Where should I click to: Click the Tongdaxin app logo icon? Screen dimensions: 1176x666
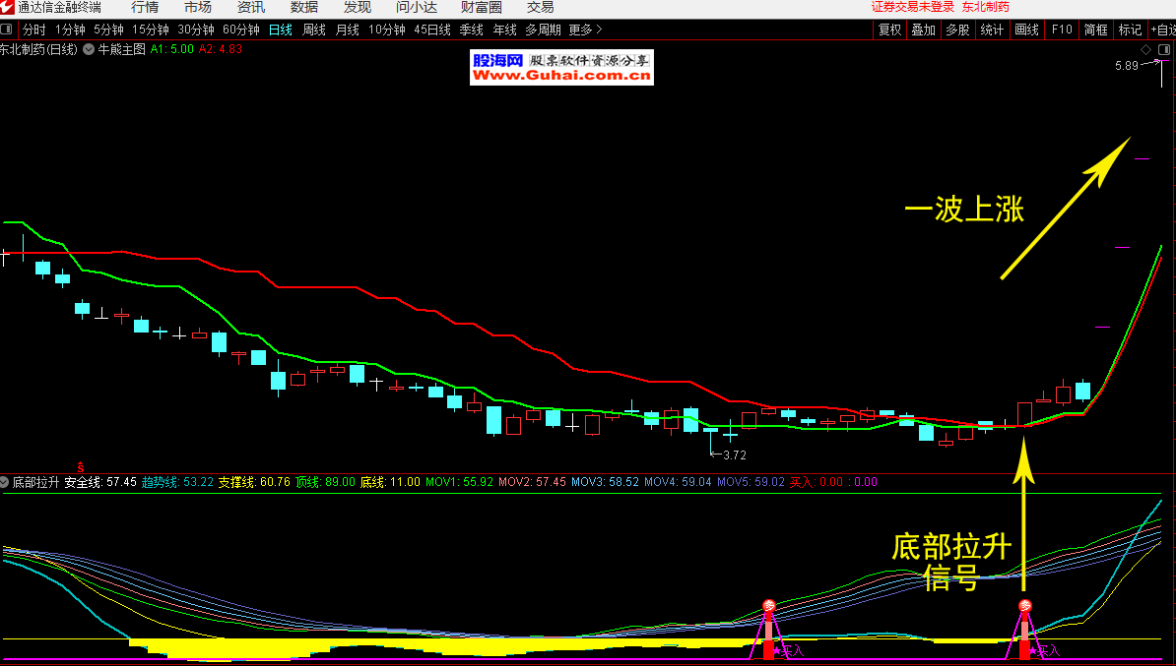pos(8,7)
